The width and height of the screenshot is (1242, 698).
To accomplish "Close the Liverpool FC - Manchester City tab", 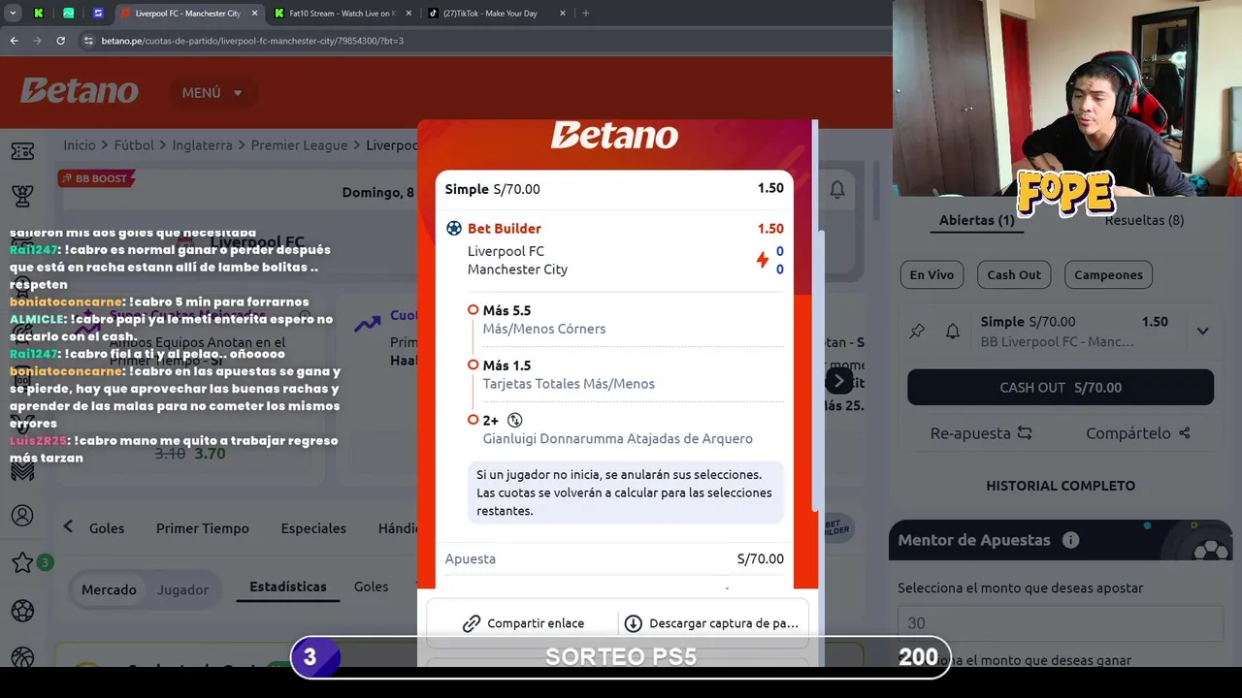I will click(x=254, y=14).
